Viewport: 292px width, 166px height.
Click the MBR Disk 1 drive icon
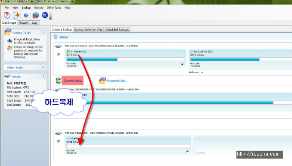coord(58,45)
